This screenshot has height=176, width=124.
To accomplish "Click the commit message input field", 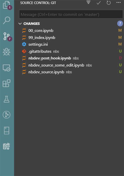I will (71, 14).
